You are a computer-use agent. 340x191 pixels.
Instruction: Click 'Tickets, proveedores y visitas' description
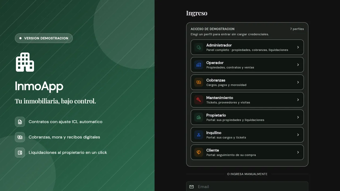pyautogui.click(x=228, y=102)
